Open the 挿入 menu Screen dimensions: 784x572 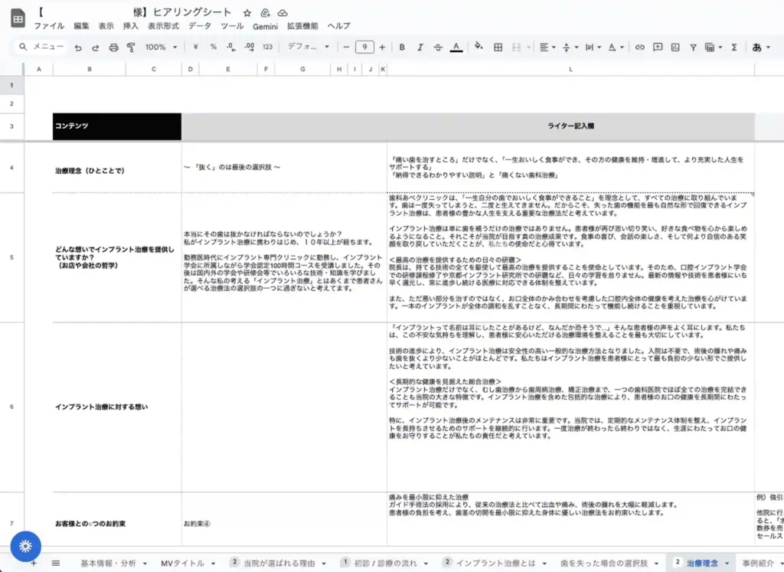pyautogui.click(x=130, y=26)
